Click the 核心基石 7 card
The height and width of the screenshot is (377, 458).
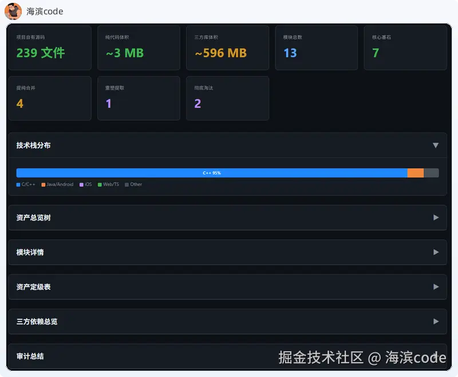pyautogui.click(x=405, y=48)
